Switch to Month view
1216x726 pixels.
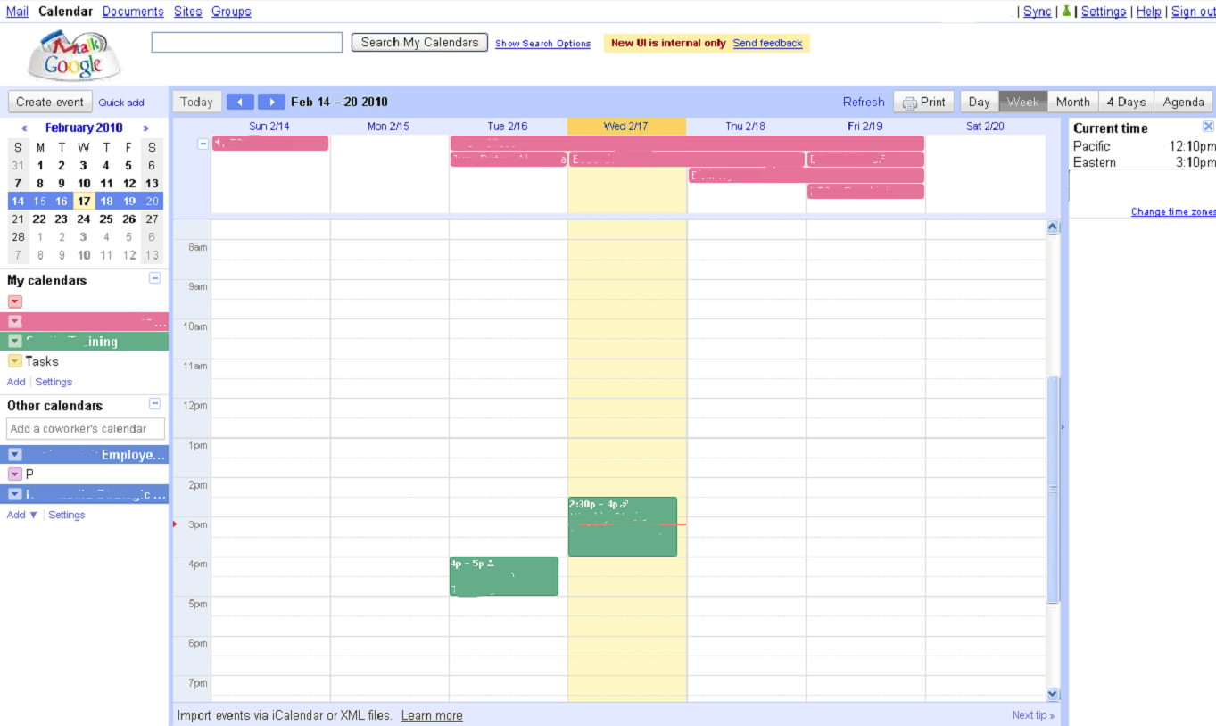[1073, 102]
